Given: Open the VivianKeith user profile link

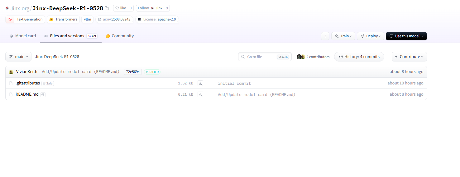Looking at the screenshot, I should click(x=27, y=72).
